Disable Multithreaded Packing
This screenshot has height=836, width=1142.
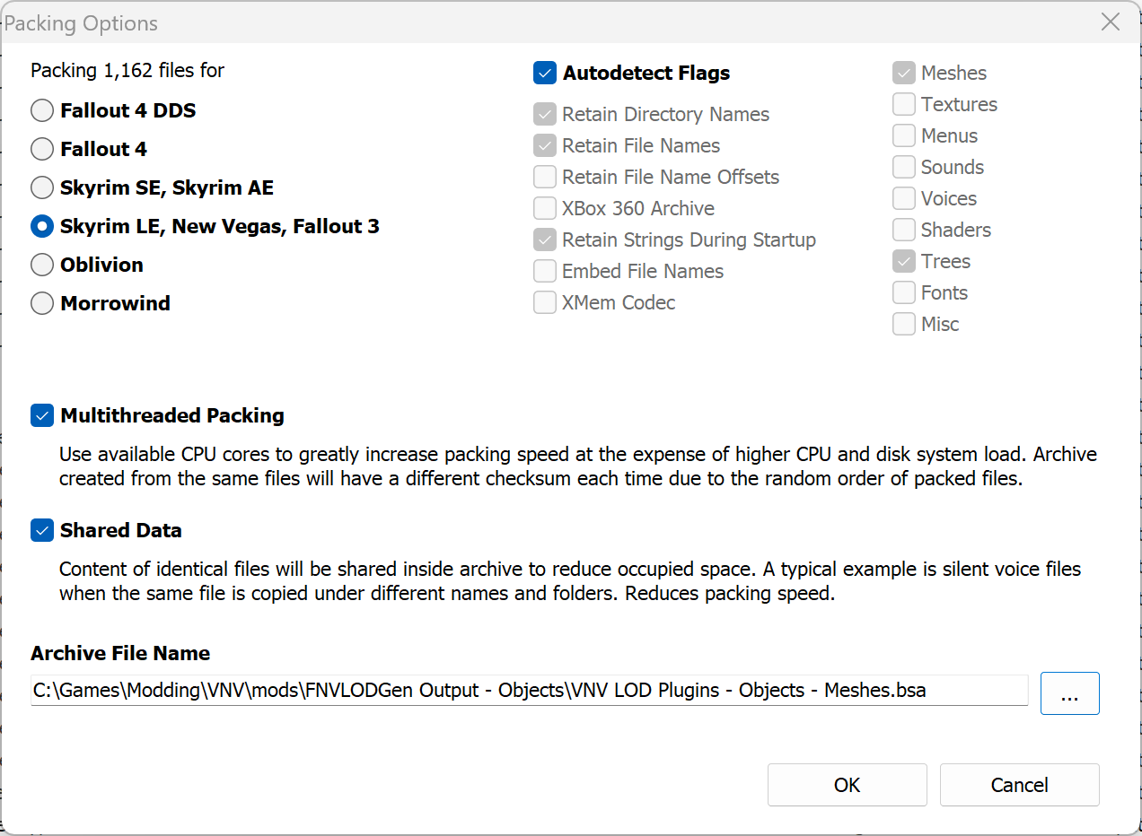[42, 415]
